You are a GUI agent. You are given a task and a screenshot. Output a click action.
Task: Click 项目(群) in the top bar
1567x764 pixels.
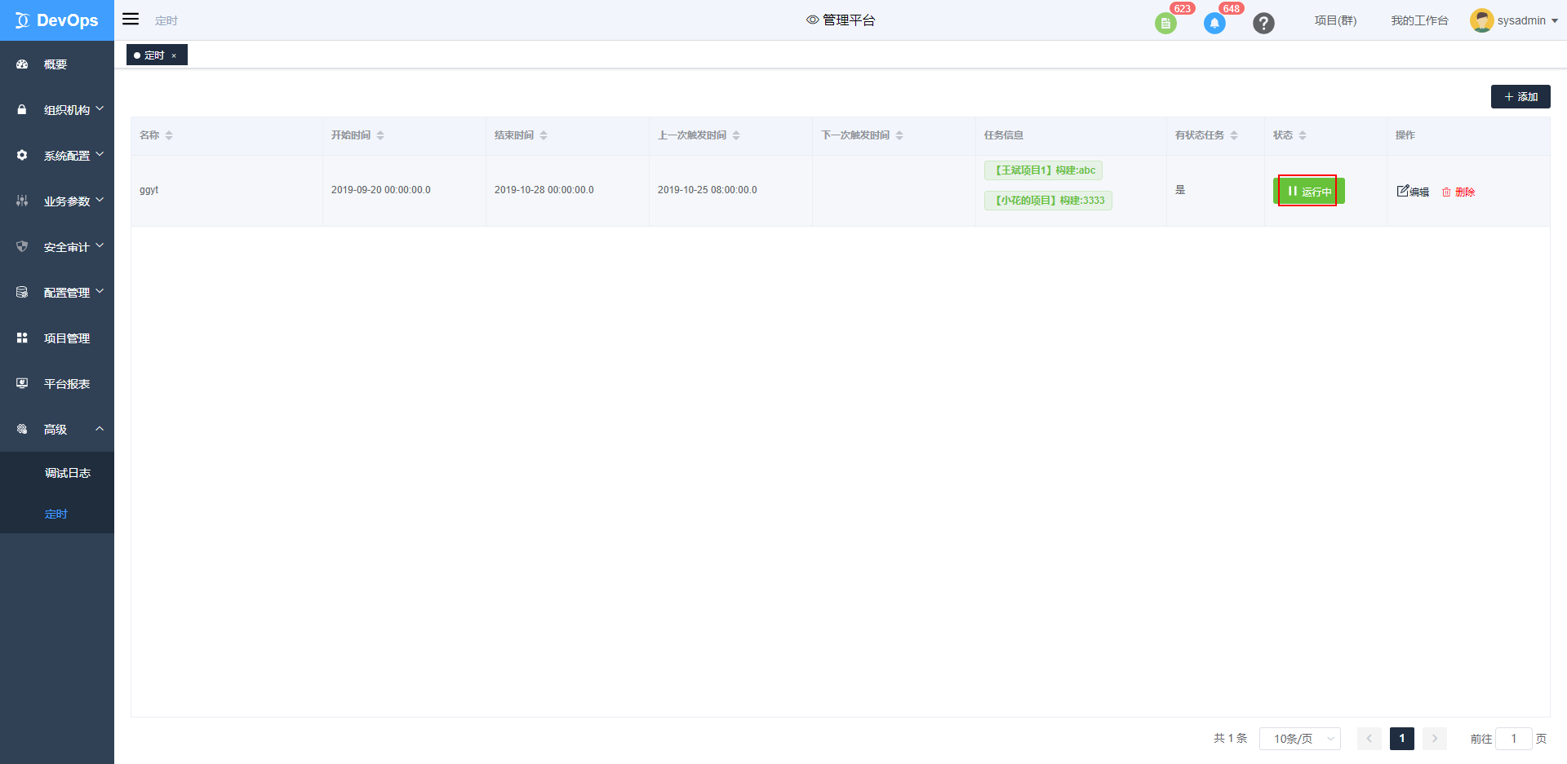click(x=1335, y=20)
